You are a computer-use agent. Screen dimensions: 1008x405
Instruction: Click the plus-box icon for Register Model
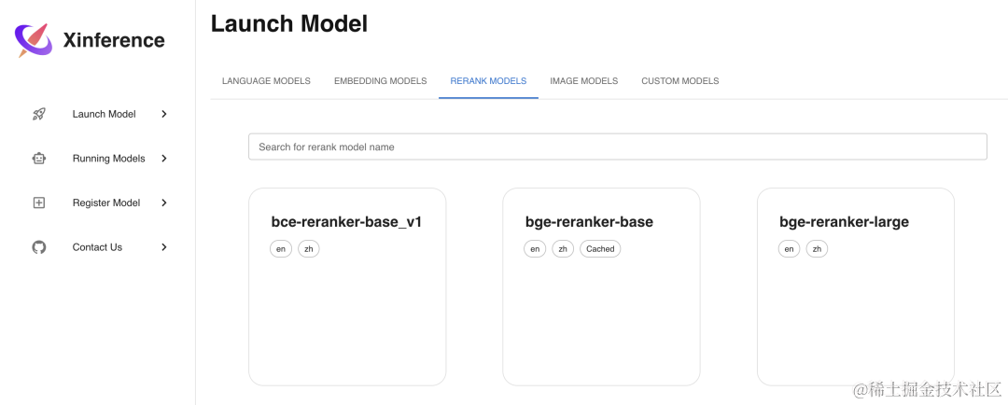click(39, 202)
